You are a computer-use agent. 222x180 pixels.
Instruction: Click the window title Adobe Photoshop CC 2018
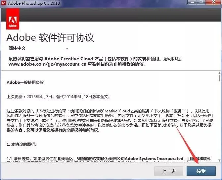[x=34, y=3]
